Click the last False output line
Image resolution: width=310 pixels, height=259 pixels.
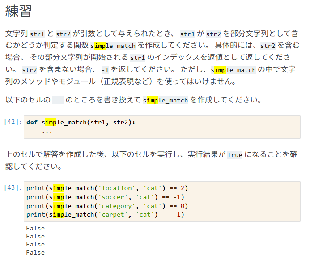[35, 252]
